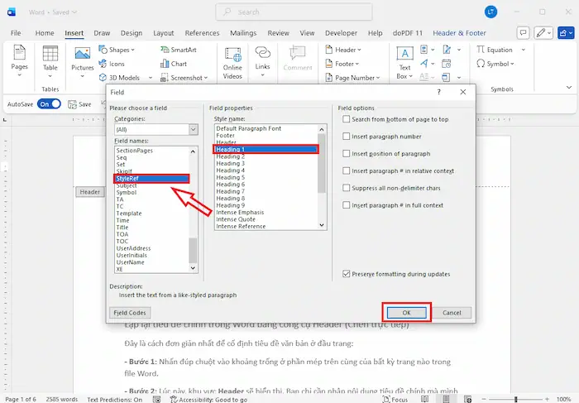Switch to the References tab
579x403 pixels.
pyautogui.click(x=202, y=33)
